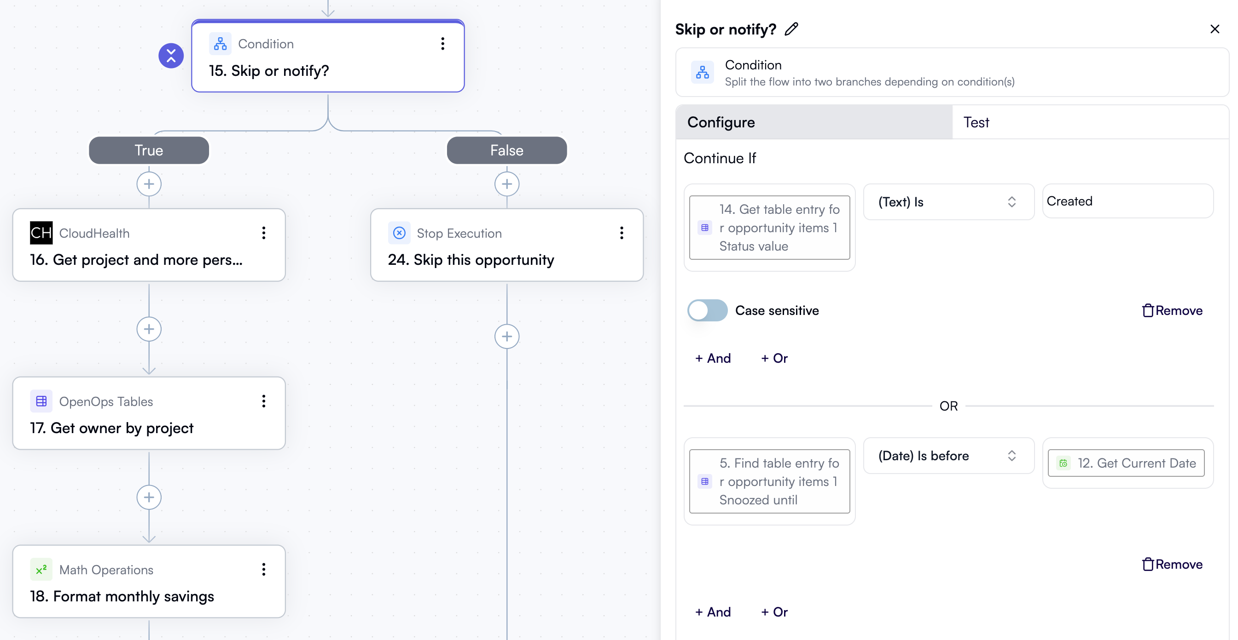The height and width of the screenshot is (640, 1238).
Task: Open three-dot menu on Condition step 15
Action: pos(442,44)
